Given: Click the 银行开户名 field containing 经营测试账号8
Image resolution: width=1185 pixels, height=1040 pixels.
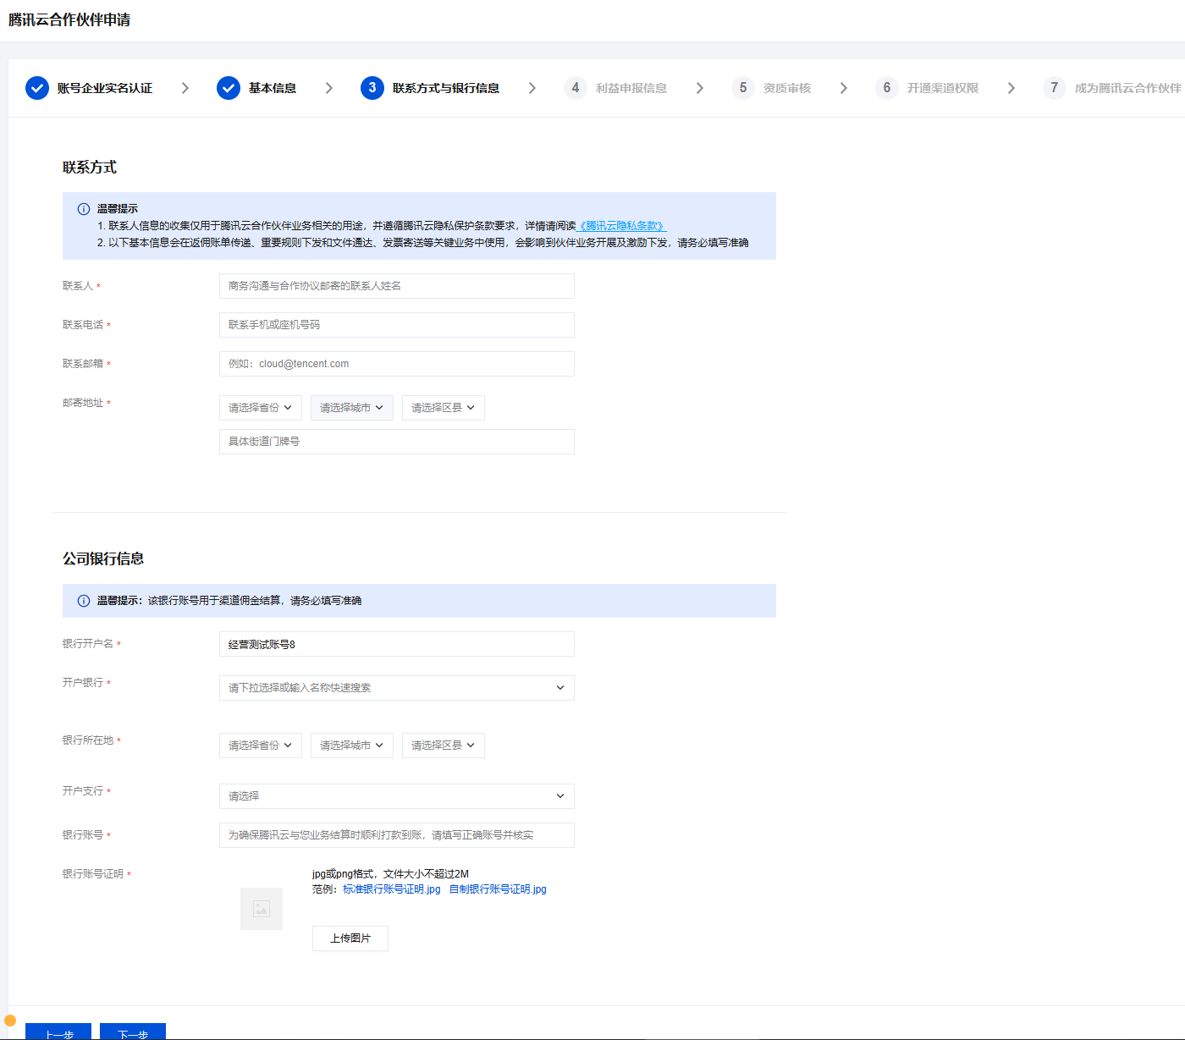Looking at the screenshot, I should click(x=397, y=644).
